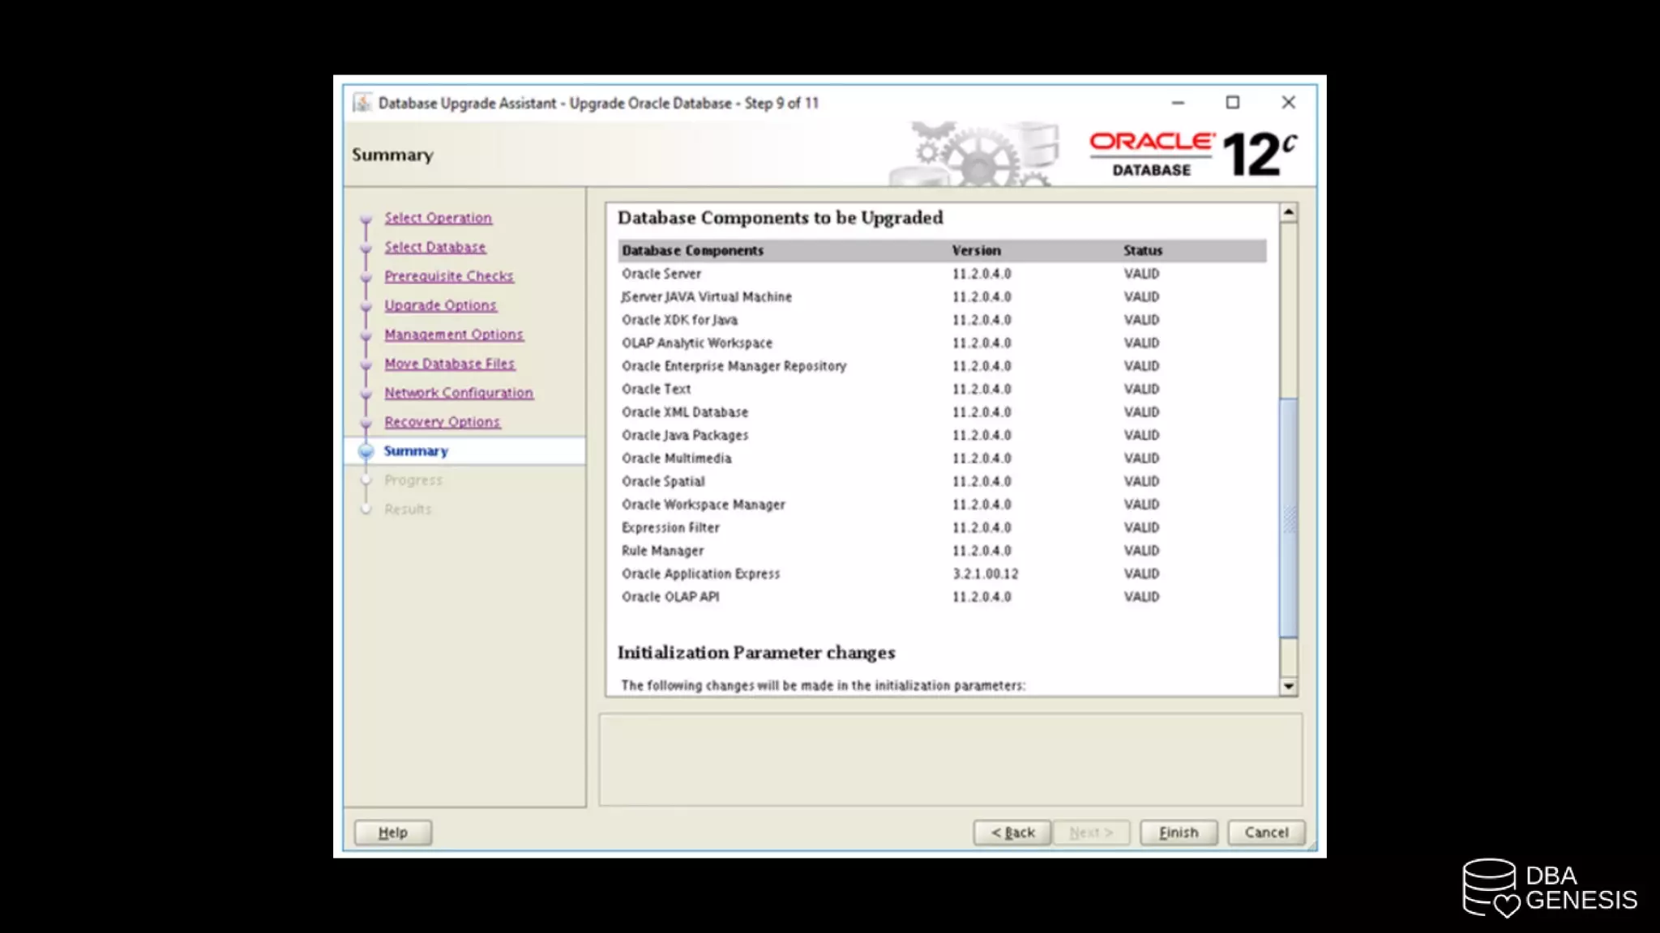Navigate to Move Database Files step
1660x933 pixels.
(x=449, y=364)
